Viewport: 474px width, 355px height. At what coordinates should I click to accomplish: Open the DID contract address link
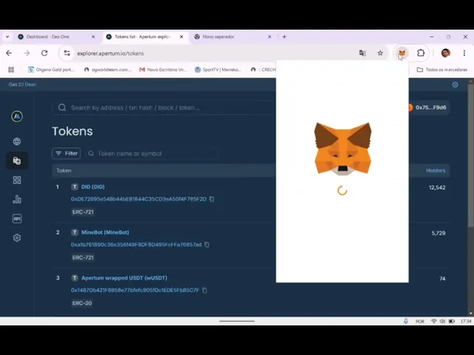(138, 199)
